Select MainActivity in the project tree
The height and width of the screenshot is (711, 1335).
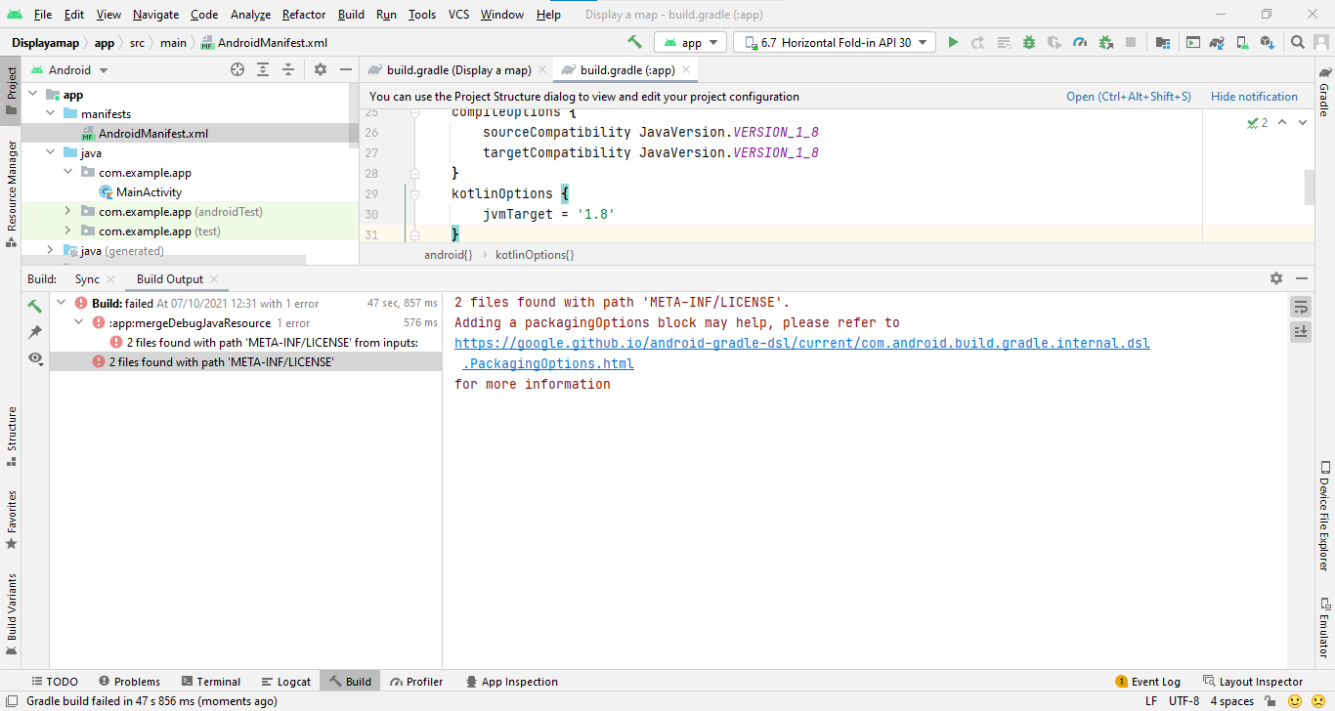149,192
